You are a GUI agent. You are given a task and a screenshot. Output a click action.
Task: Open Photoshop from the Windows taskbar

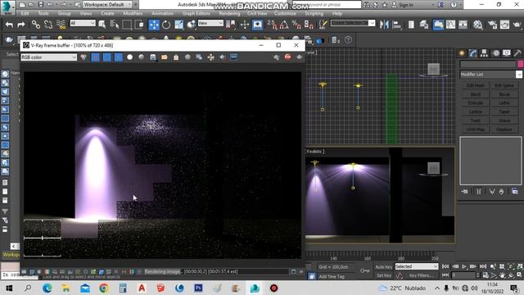click(x=198, y=288)
